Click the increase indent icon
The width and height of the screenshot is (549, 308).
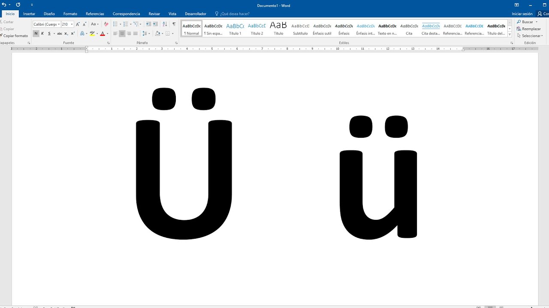(x=155, y=24)
